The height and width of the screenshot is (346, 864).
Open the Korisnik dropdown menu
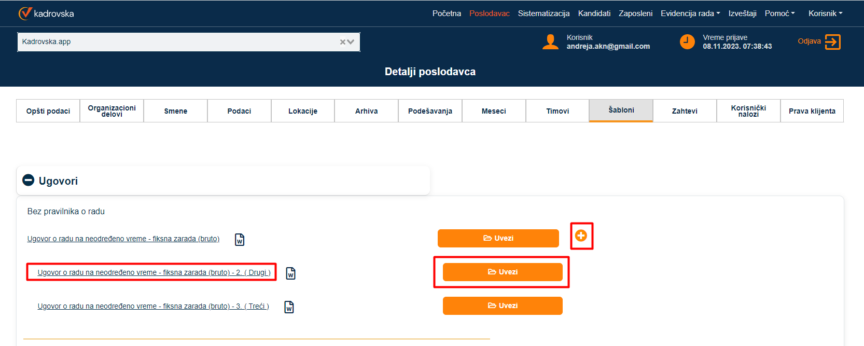[x=825, y=13]
